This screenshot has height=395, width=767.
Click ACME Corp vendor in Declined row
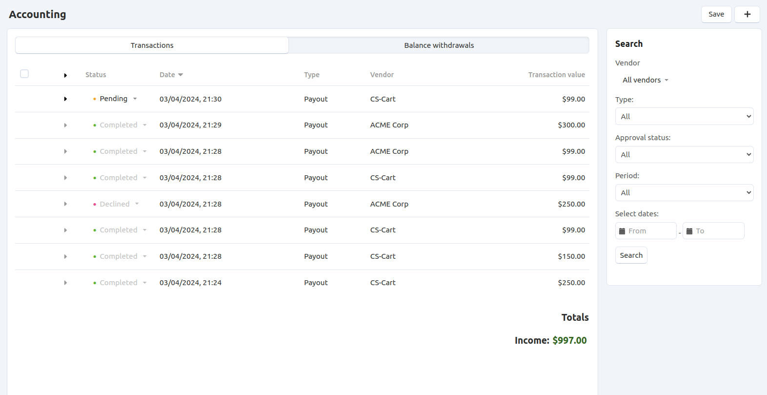tap(389, 204)
